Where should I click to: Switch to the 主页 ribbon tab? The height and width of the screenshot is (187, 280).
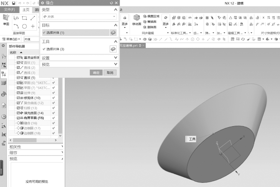[26, 10]
